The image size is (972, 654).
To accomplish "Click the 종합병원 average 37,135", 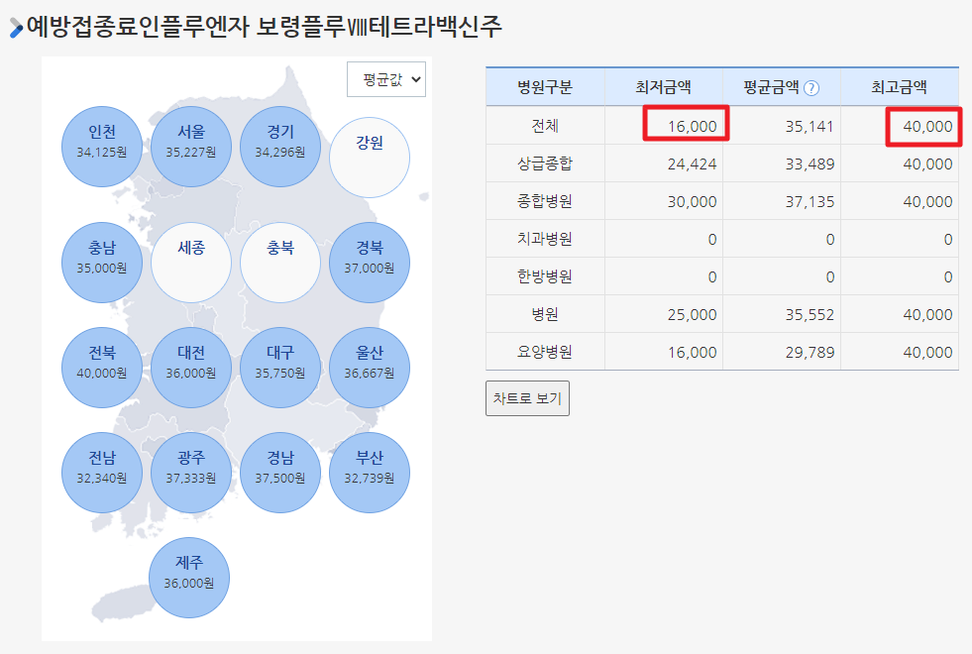I will (810, 202).
